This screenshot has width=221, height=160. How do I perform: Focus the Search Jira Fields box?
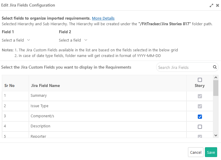184,67
